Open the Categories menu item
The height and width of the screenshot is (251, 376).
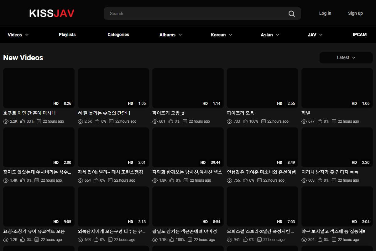point(118,35)
